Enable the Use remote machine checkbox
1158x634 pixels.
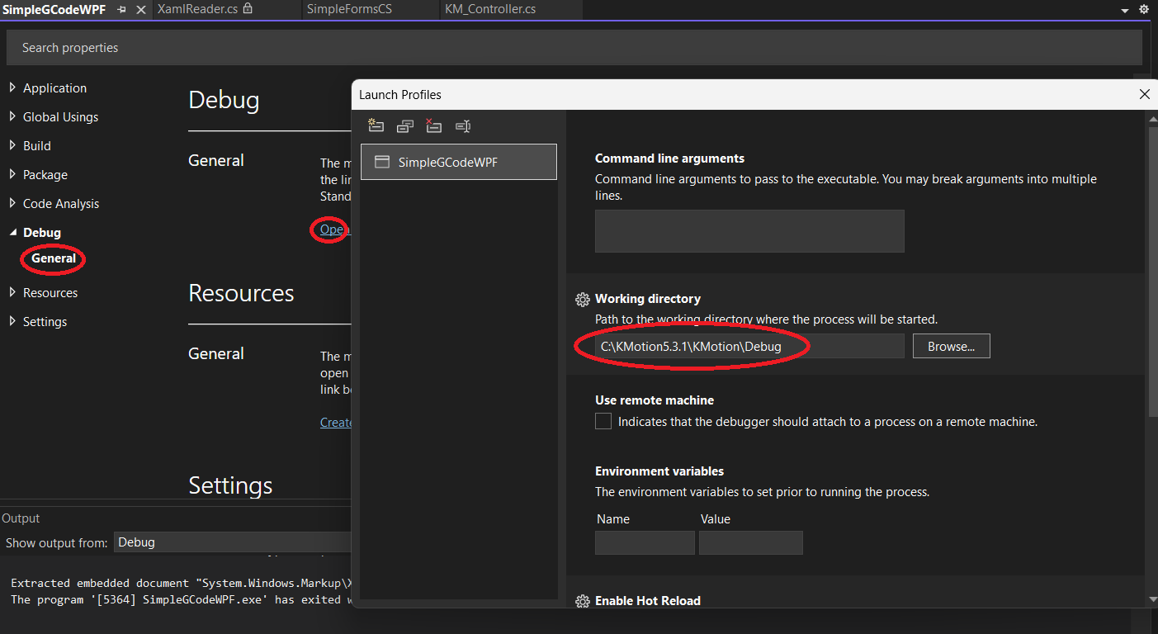(603, 422)
